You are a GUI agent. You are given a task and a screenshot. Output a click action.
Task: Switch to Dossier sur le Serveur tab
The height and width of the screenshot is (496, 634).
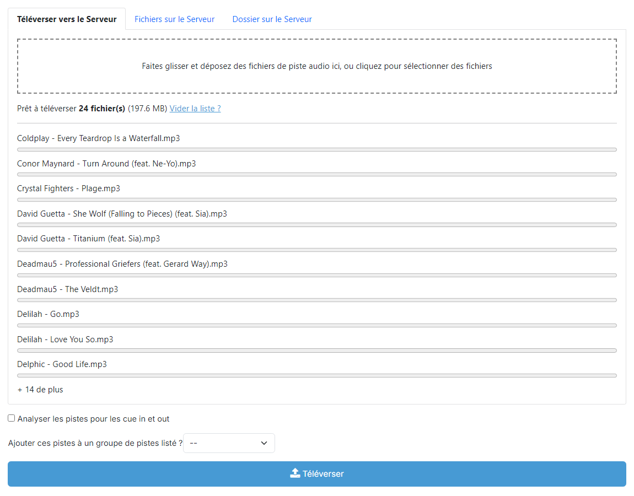pyautogui.click(x=272, y=19)
